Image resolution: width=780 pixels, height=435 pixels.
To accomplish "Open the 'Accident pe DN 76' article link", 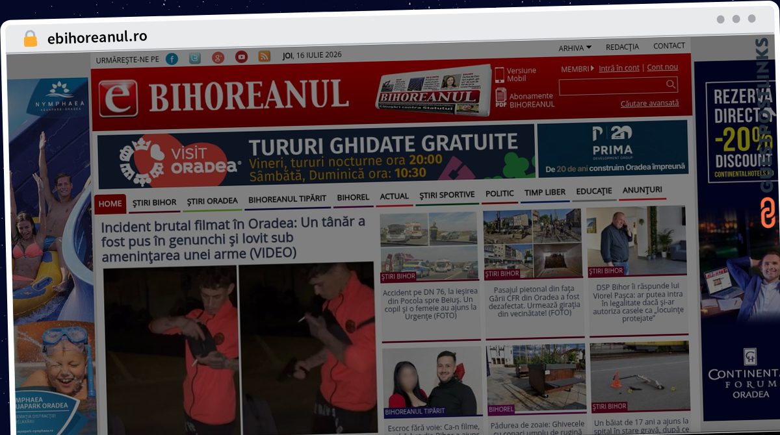I will pyautogui.click(x=430, y=303).
